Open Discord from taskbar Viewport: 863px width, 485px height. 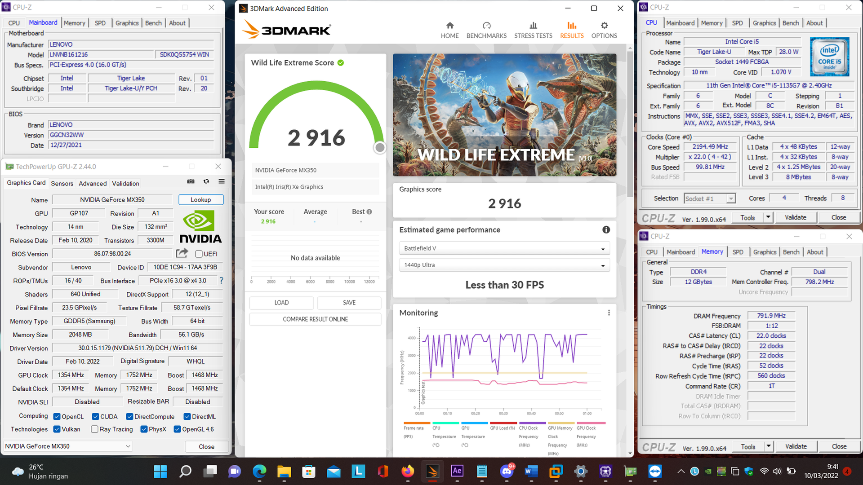[507, 471]
